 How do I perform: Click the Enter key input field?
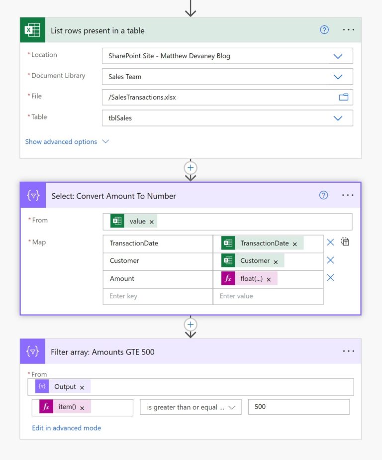click(149, 296)
